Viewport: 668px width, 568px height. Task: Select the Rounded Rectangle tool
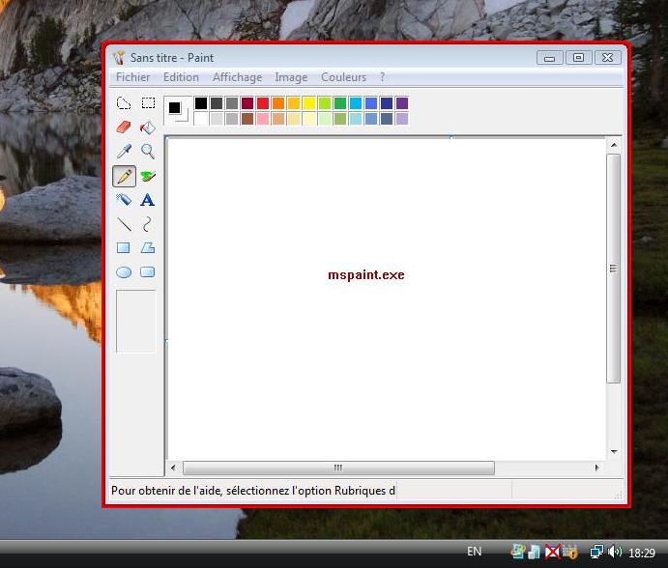tap(148, 272)
